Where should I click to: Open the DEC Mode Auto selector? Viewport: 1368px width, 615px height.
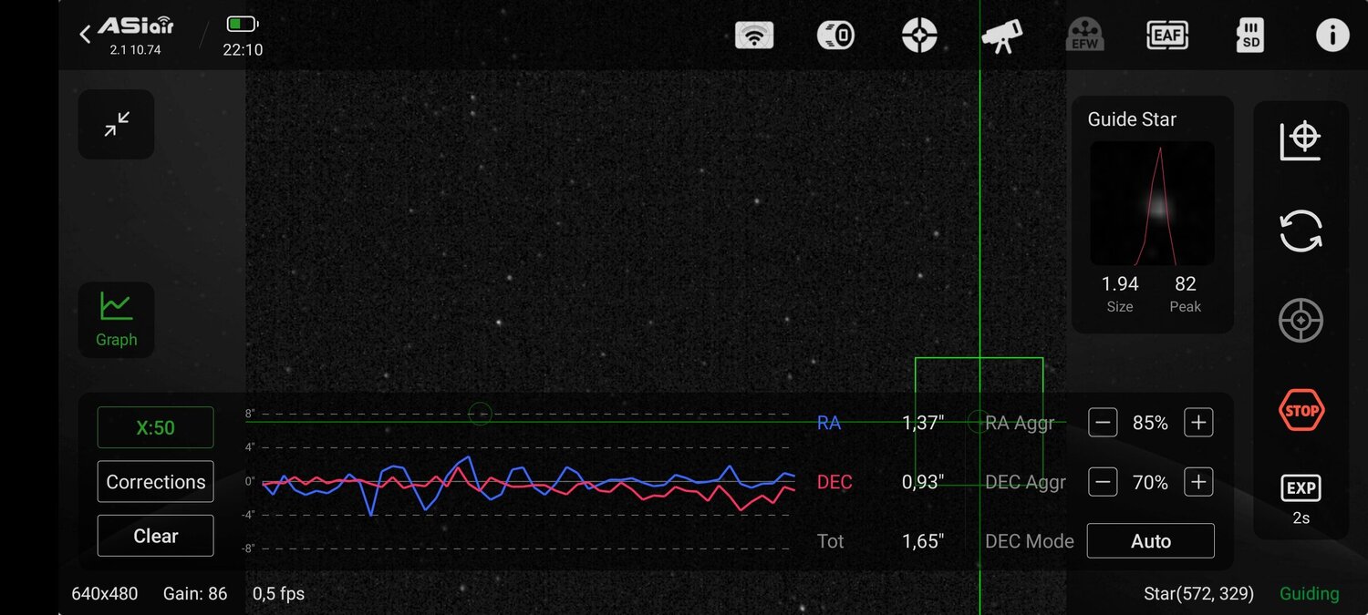tap(1151, 541)
